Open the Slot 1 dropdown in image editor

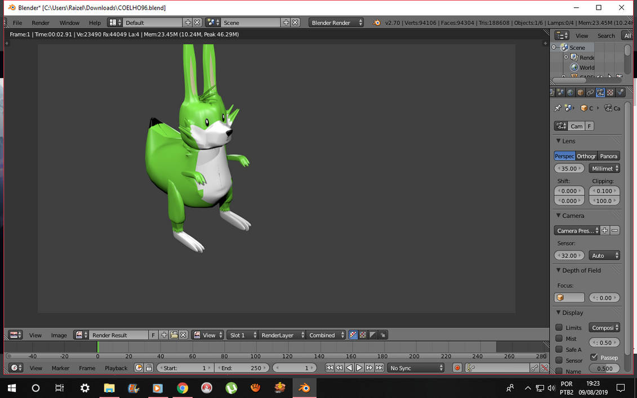(x=242, y=334)
